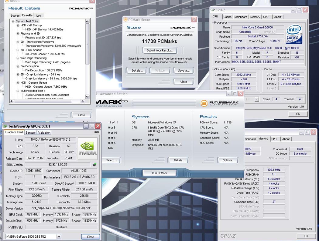The width and height of the screenshot is (319, 241).
Task: Select the 'Audio Compression: 4695.390 KB/s' row
Action: [x=47, y=95]
